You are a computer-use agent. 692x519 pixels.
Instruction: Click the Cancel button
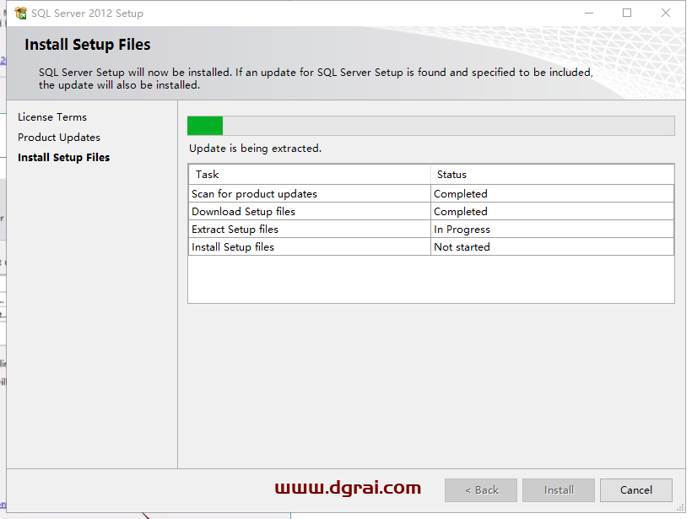(x=636, y=489)
